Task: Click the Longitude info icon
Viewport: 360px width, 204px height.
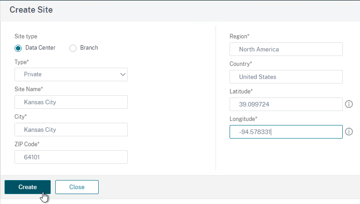Action: pos(349,132)
